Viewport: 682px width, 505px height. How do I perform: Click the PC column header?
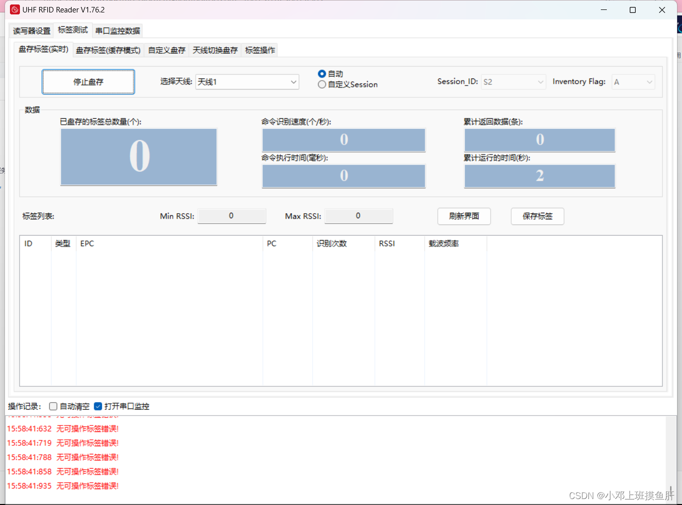[x=288, y=244]
